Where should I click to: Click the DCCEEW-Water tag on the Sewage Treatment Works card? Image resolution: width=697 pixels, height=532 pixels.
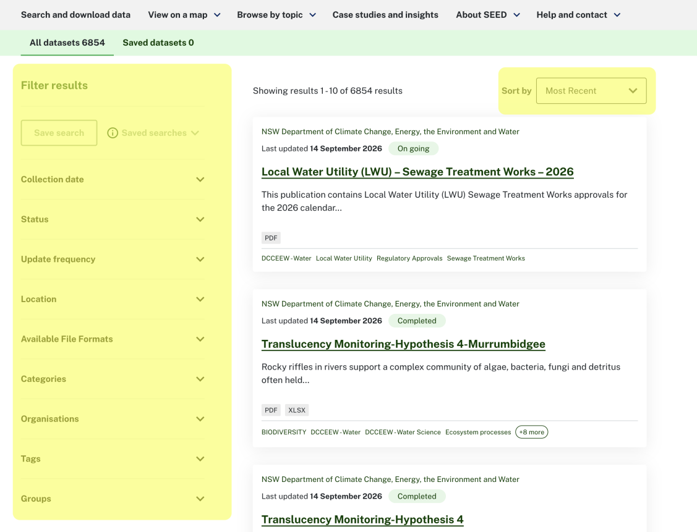pos(286,258)
